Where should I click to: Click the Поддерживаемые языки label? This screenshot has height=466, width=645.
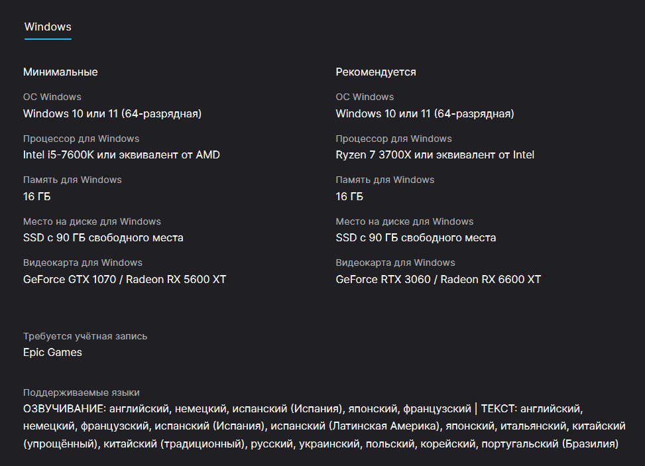coord(82,392)
